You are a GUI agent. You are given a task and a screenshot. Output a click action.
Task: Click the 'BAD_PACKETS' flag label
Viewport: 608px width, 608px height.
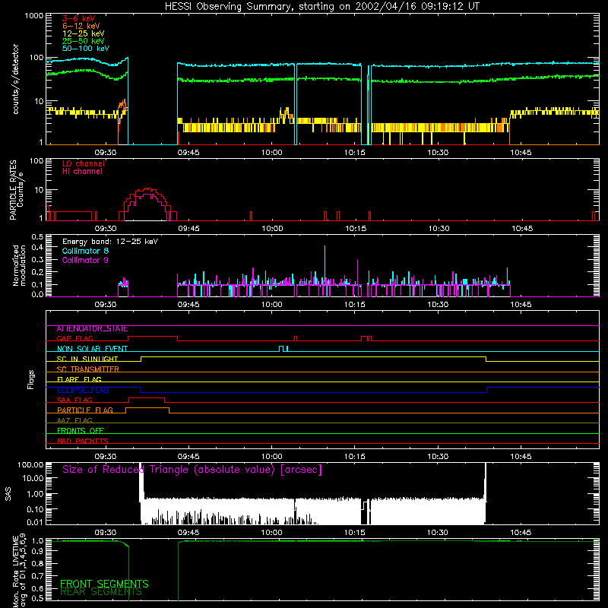point(83,442)
